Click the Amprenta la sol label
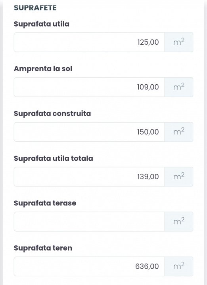The width and height of the screenshot is (207, 285). click(43, 69)
